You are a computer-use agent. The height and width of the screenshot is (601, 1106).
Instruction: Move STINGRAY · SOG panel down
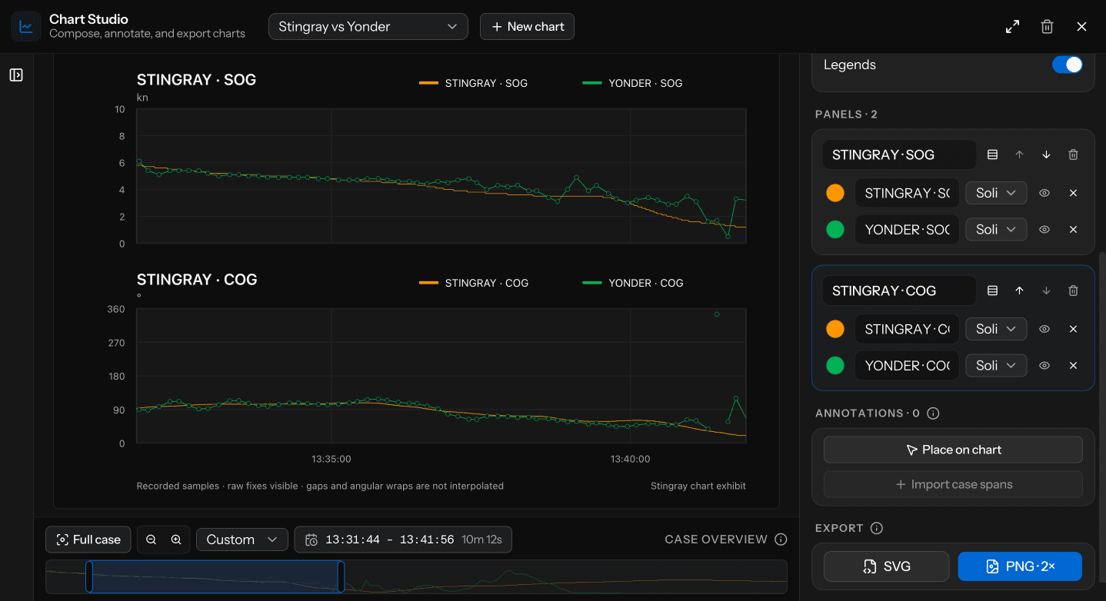(1046, 154)
